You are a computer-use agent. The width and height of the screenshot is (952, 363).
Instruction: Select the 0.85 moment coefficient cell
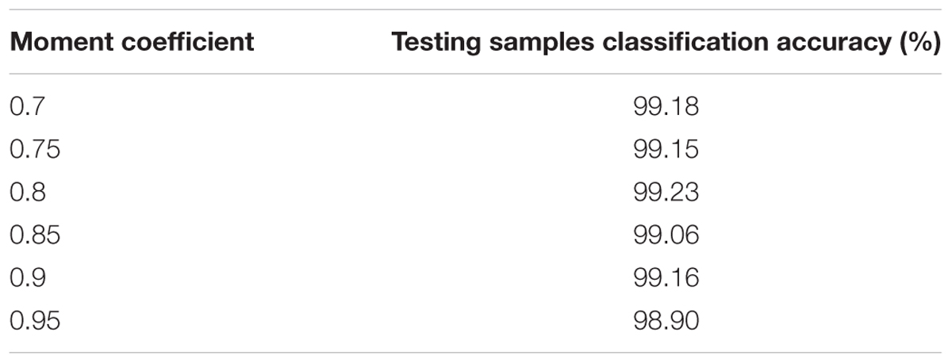34,235
